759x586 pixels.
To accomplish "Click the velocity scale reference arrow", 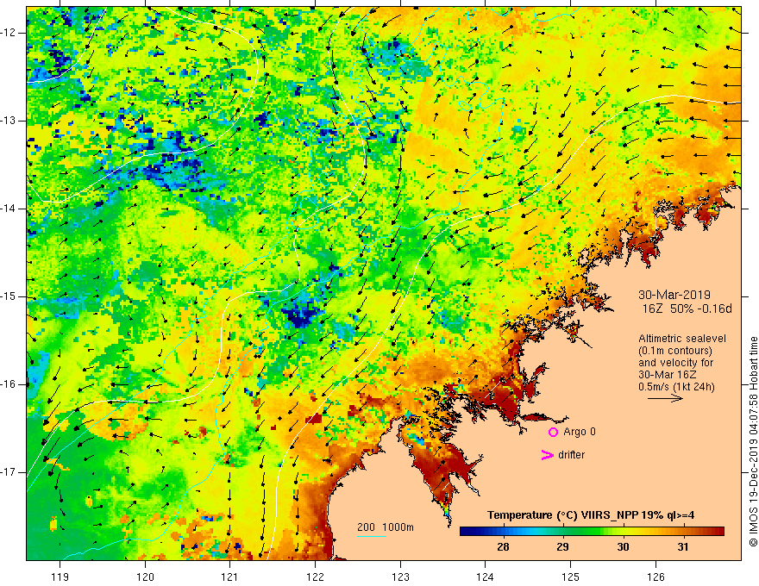I will click(665, 398).
